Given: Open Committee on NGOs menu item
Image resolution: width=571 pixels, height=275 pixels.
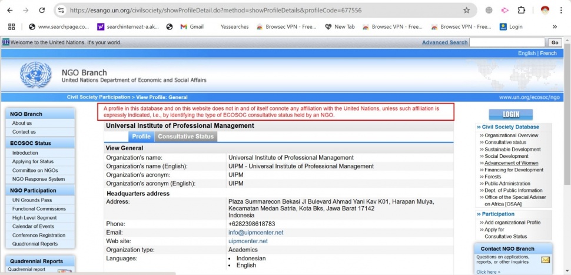Looking at the screenshot, I should coord(35,170).
